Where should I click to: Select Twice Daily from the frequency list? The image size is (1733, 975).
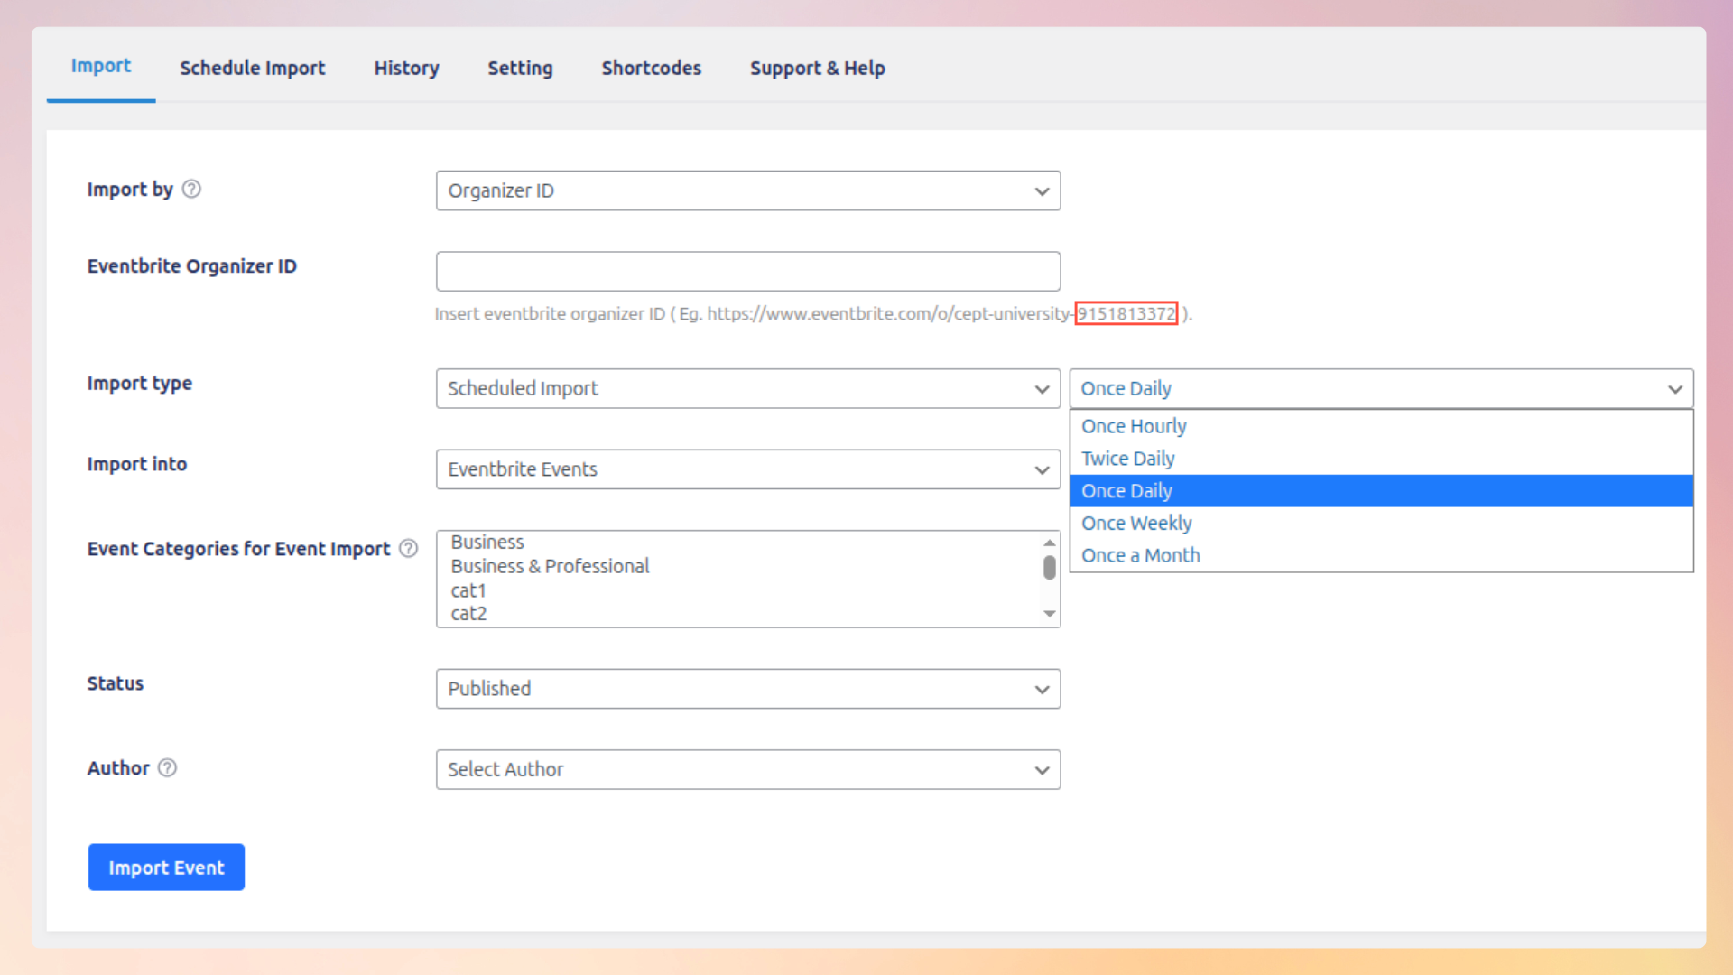[x=1127, y=458]
